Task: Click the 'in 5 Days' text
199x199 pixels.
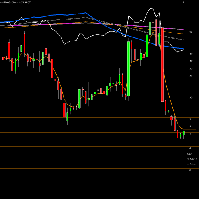Action: (x=191, y=164)
